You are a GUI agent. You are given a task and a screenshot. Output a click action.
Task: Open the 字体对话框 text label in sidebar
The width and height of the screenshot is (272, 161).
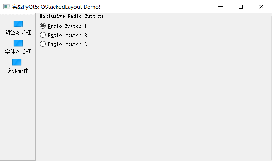pyautogui.click(x=18, y=51)
